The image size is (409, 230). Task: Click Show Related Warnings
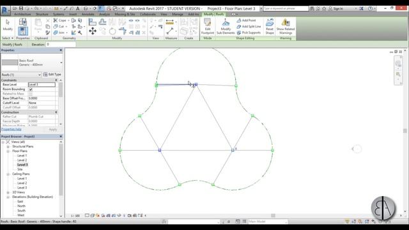[x=286, y=26]
